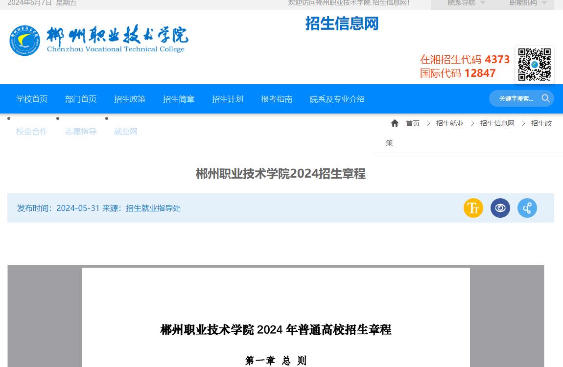Click the college logo emblem
Image resolution: width=563 pixels, height=367 pixels.
coord(25,41)
